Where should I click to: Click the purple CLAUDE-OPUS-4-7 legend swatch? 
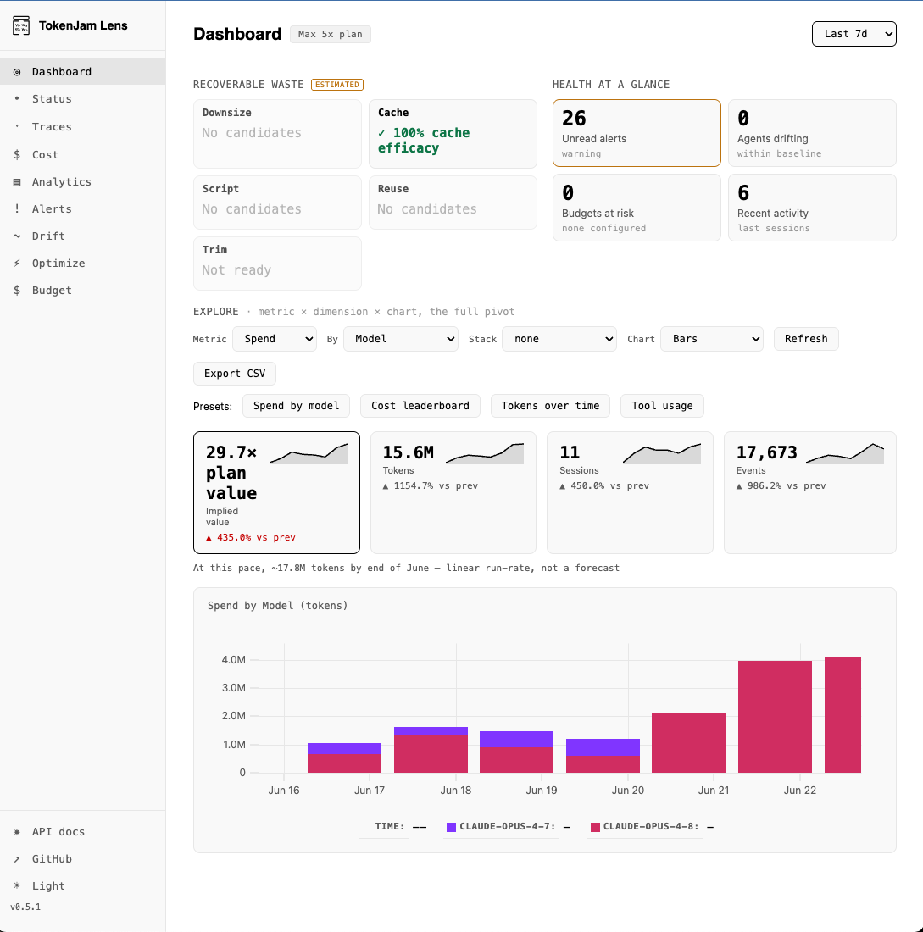pos(452,828)
